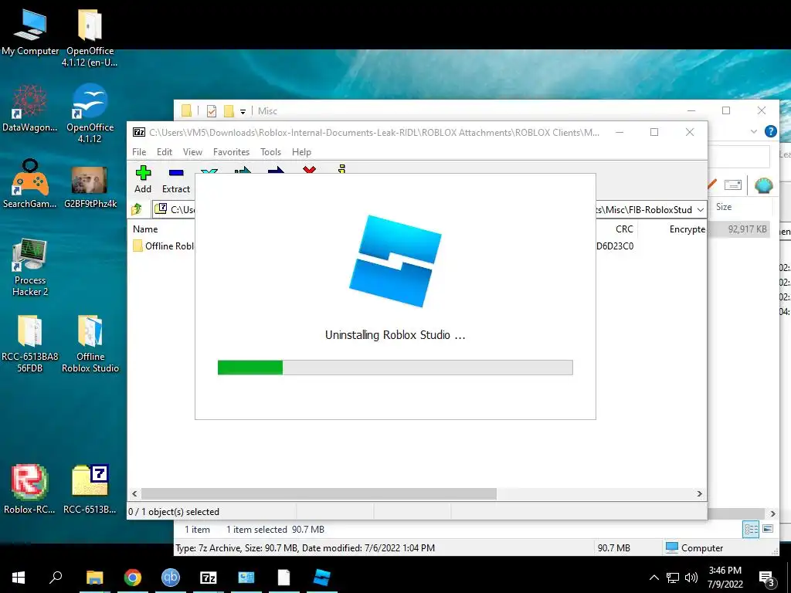The height and width of the screenshot is (593, 791).
Task: Click the Add button in 7-Zip toolbar
Action: (x=143, y=179)
